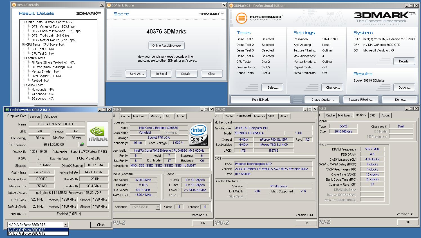The width and height of the screenshot is (421, 238).
Task: Click OK in CPU-Z memory window
Action: [x=408, y=222]
